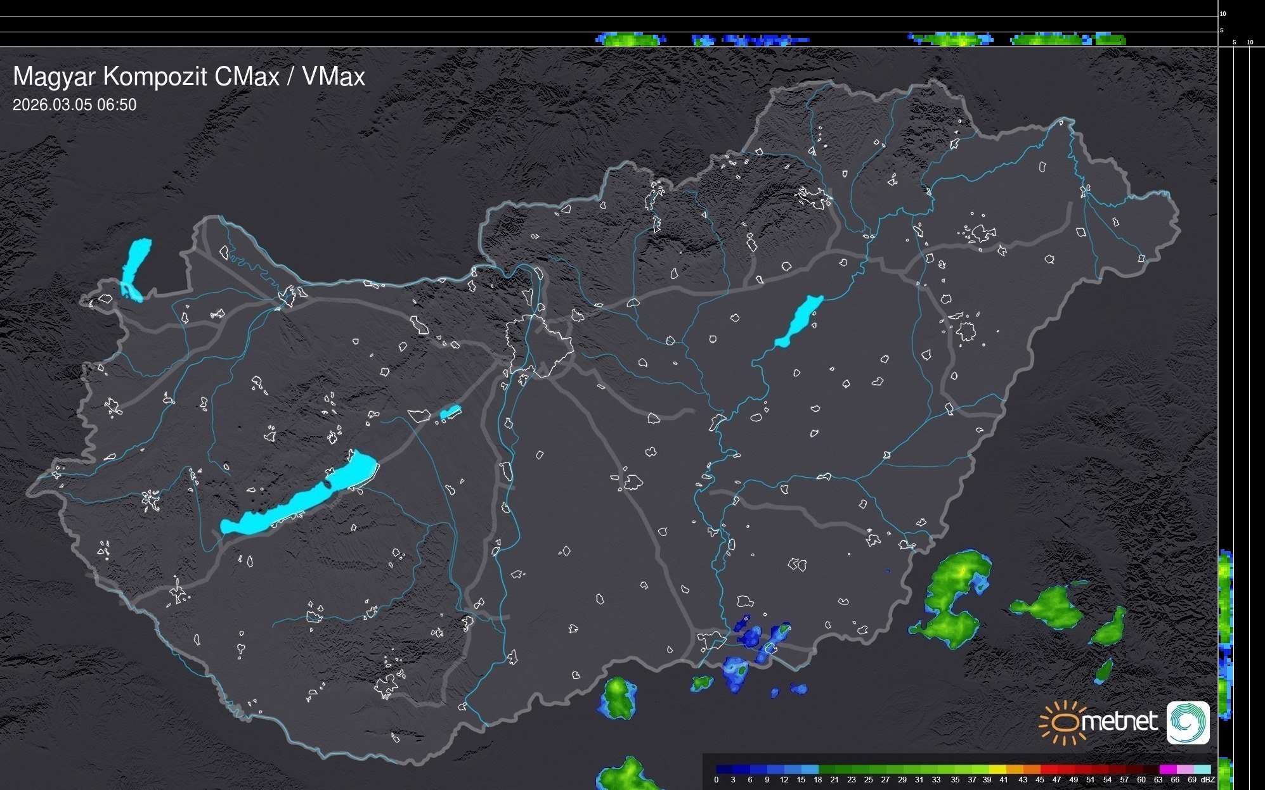Pick the light cyan 69 dBZ legend swatch
The image size is (1265, 790).
(1202, 769)
